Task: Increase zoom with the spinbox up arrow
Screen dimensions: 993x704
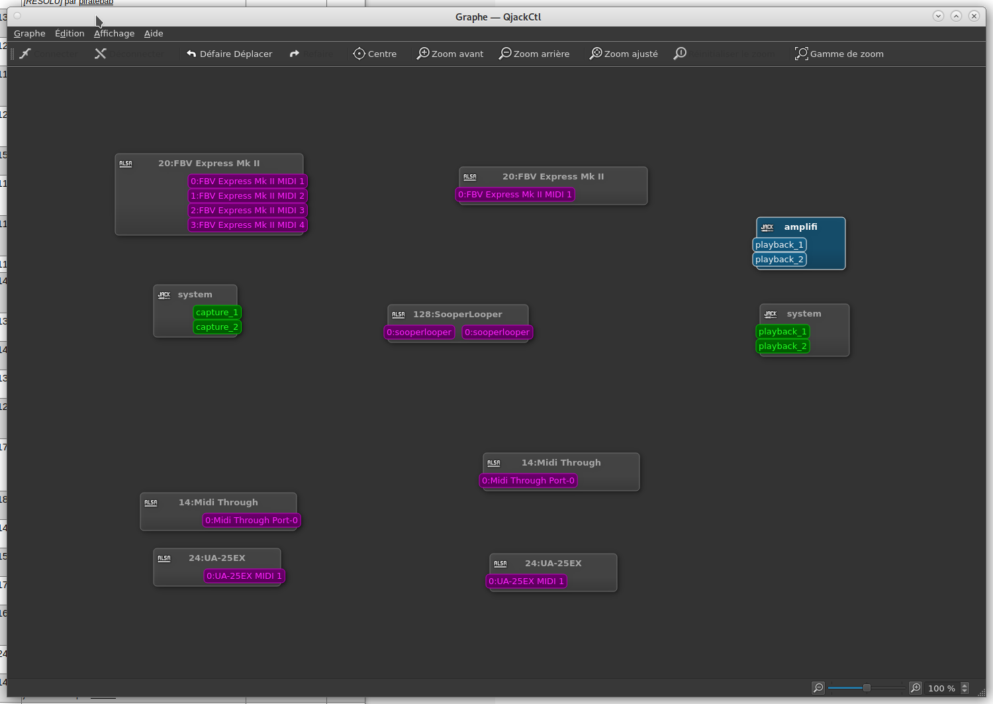Action: (x=965, y=685)
